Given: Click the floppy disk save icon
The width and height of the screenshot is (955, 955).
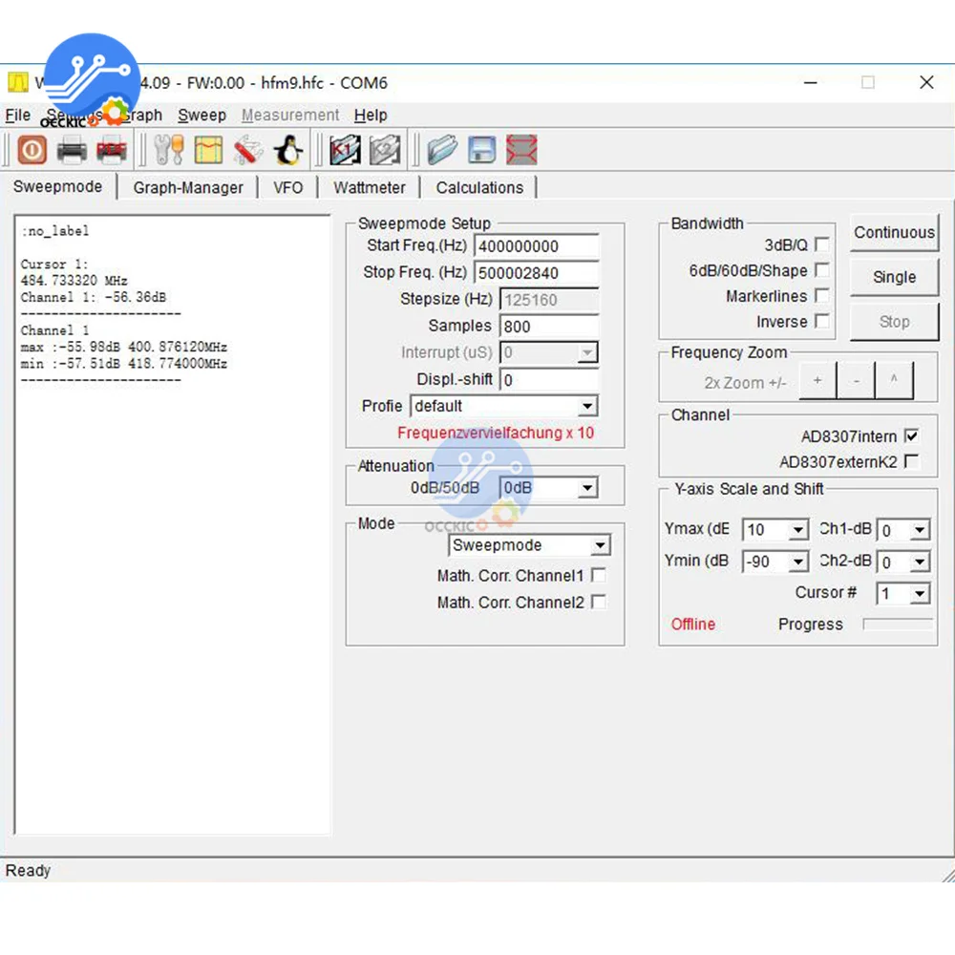Looking at the screenshot, I should click(481, 150).
